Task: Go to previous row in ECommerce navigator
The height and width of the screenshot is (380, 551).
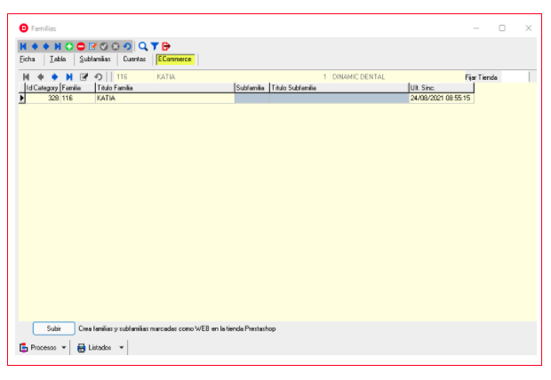Action: tap(40, 77)
